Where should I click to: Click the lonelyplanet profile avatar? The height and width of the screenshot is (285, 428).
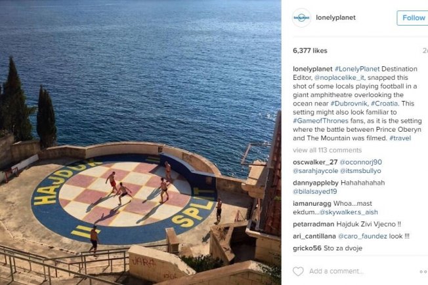tap(301, 18)
